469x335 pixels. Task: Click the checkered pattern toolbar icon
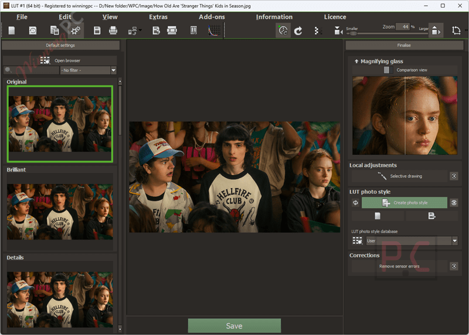point(318,31)
